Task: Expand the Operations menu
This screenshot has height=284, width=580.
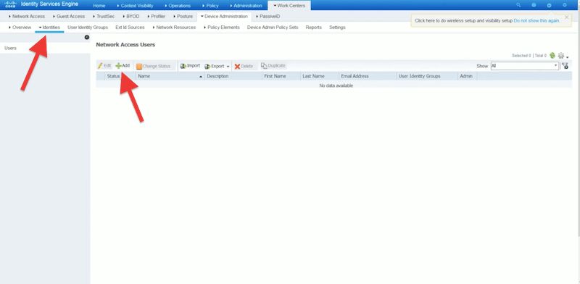Action: [x=178, y=6]
